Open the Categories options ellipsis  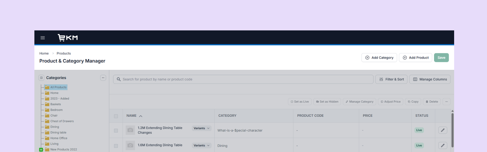pos(103,78)
